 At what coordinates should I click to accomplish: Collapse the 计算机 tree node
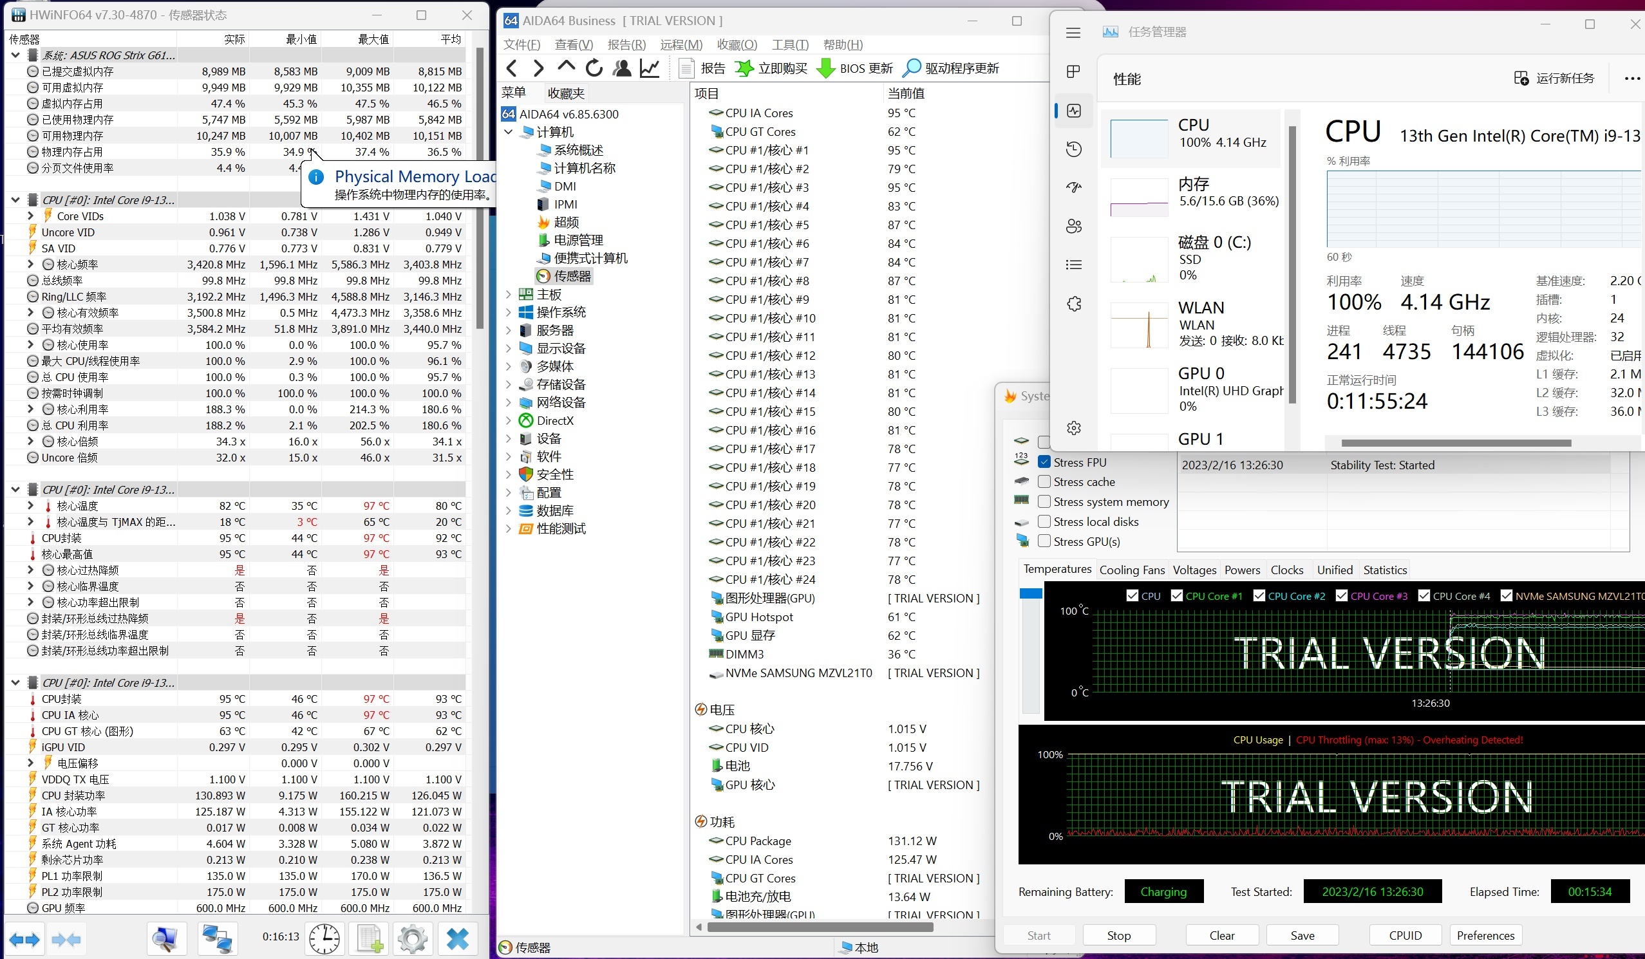point(509,132)
